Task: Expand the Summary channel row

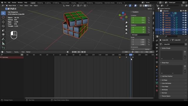Action: point(1,57)
